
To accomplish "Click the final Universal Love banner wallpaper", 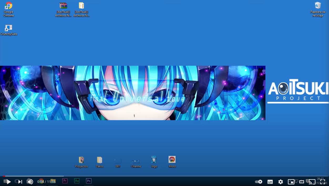I will click(133, 93).
